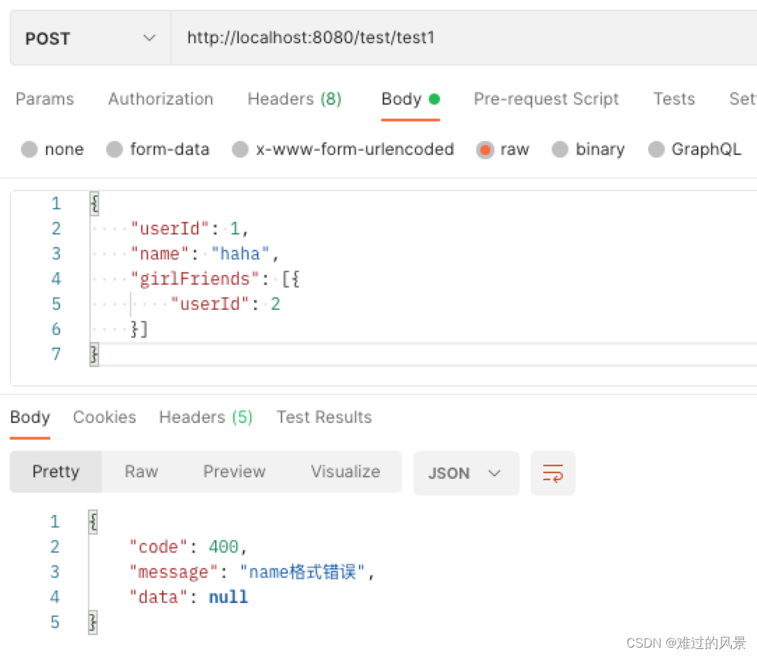Switch response view to Pretty
This screenshot has width=757, height=656.
pyautogui.click(x=56, y=472)
